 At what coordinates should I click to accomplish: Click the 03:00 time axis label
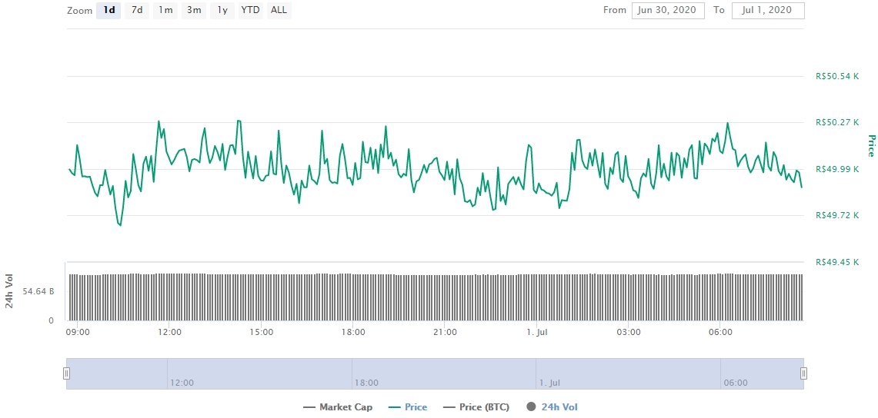point(629,332)
